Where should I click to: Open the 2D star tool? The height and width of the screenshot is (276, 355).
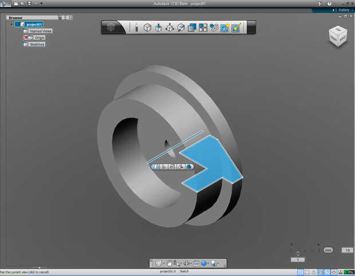click(x=225, y=27)
